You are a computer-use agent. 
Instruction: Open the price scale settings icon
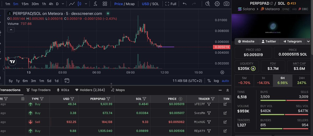tap(222, 72)
